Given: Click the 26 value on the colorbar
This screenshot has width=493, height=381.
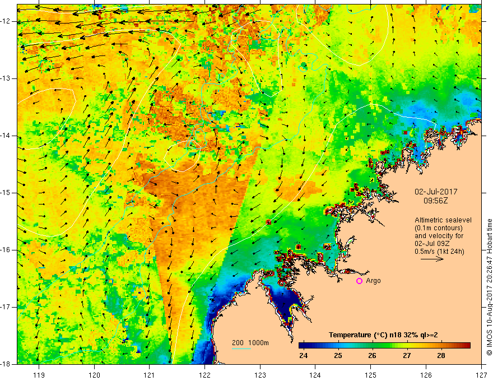Looking at the screenshot, I should pos(372,356).
